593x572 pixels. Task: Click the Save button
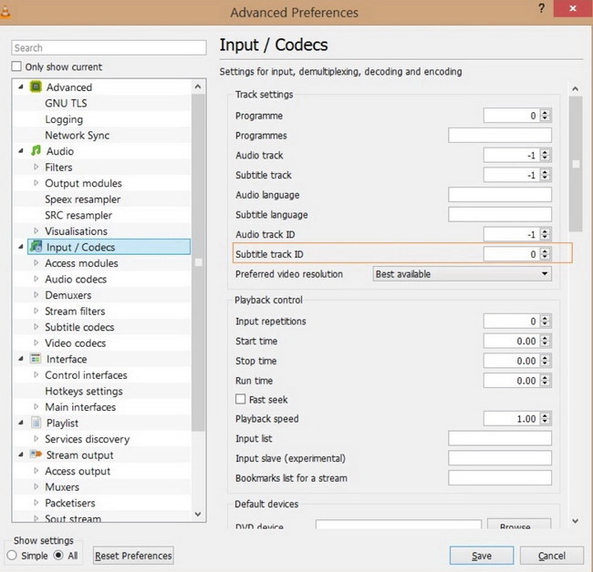point(482,556)
